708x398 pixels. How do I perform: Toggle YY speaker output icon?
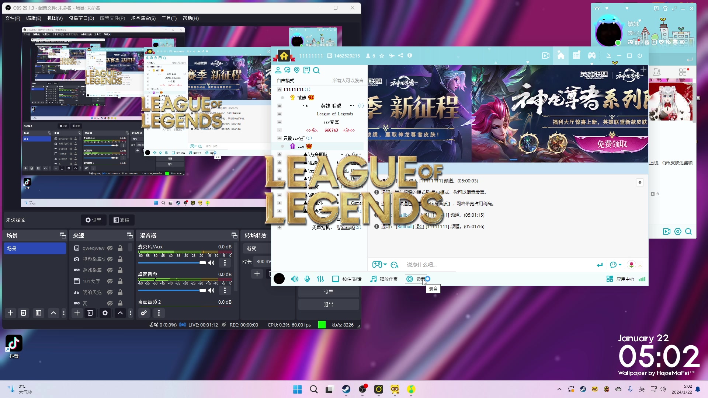click(x=295, y=279)
